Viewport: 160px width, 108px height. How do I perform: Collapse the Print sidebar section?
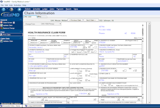(21, 32)
